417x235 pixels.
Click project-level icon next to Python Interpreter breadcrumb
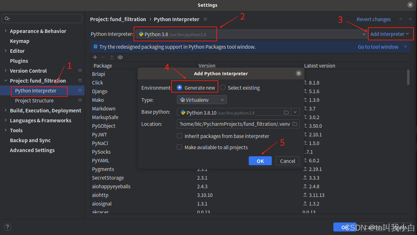pyautogui.click(x=205, y=19)
